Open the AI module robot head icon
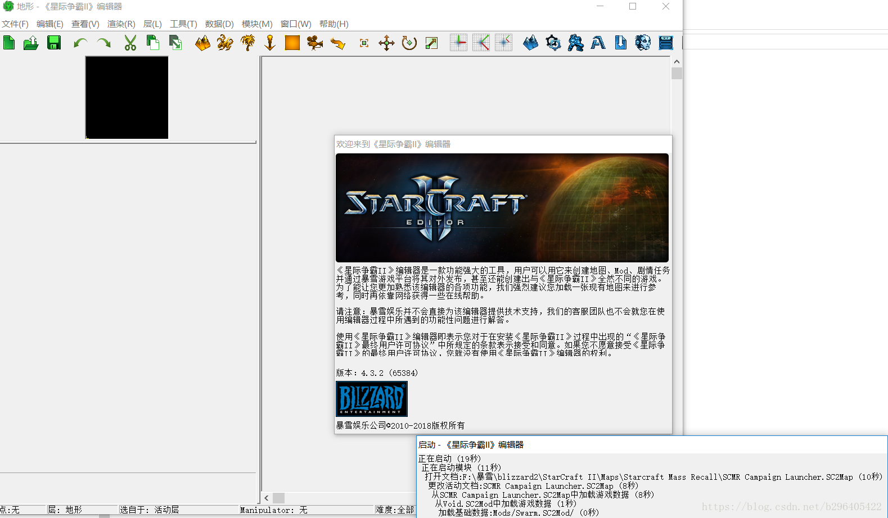Viewport: 888px width, 518px height. click(x=643, y=43)
